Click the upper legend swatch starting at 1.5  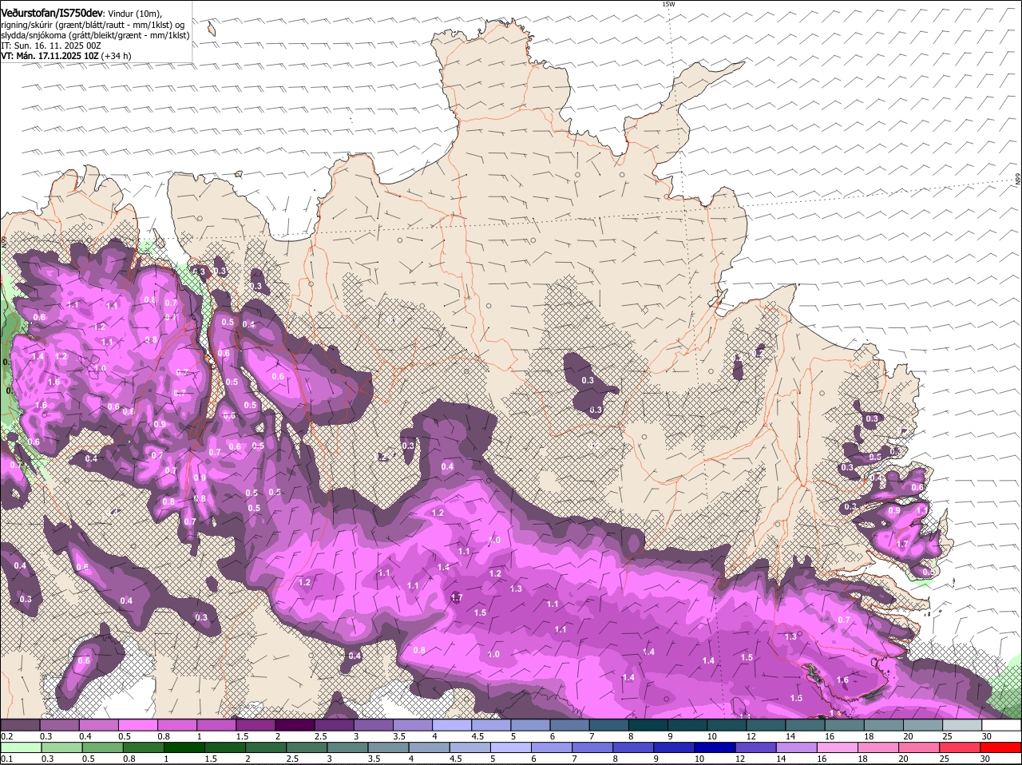pyautogui.click(x=255, y=724)
